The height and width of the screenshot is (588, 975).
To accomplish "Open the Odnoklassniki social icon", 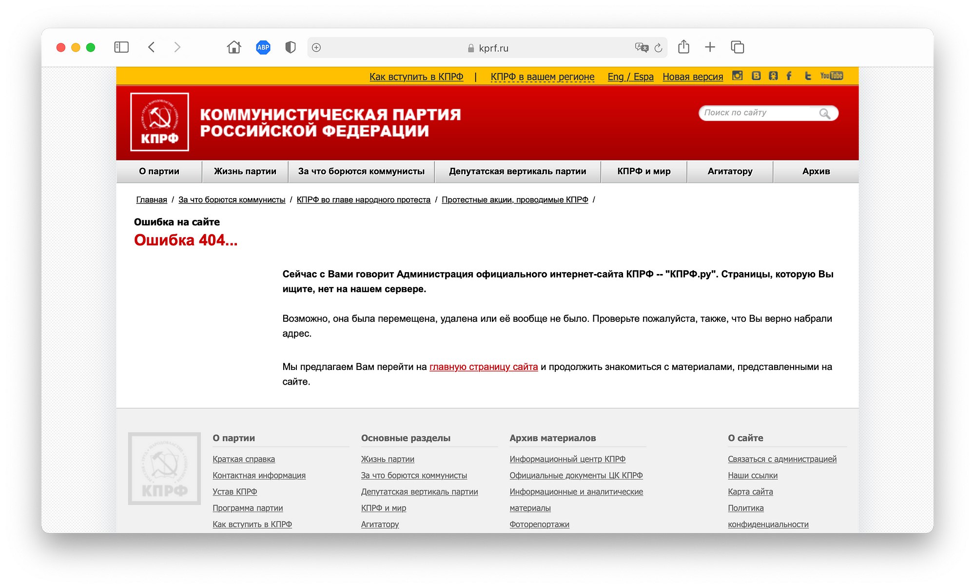I will 773,76.
